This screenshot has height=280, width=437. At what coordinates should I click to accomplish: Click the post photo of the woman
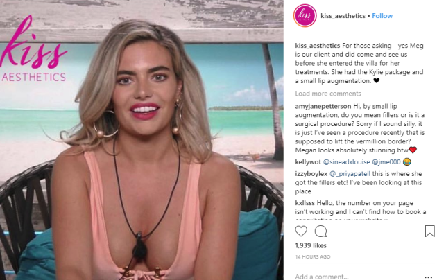[142, 140]
